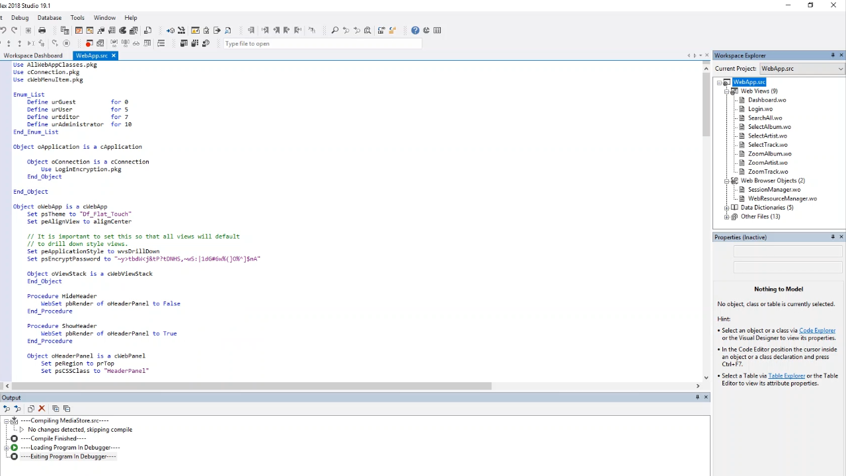Collapse the Web Views tree node
Viewport: 846px width, 476px height.
(x=727, y=91)
